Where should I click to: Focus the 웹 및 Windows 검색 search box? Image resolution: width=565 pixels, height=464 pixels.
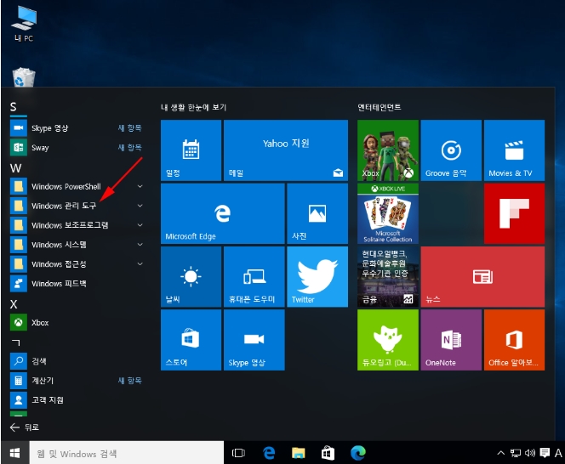(x=127, y=453)
